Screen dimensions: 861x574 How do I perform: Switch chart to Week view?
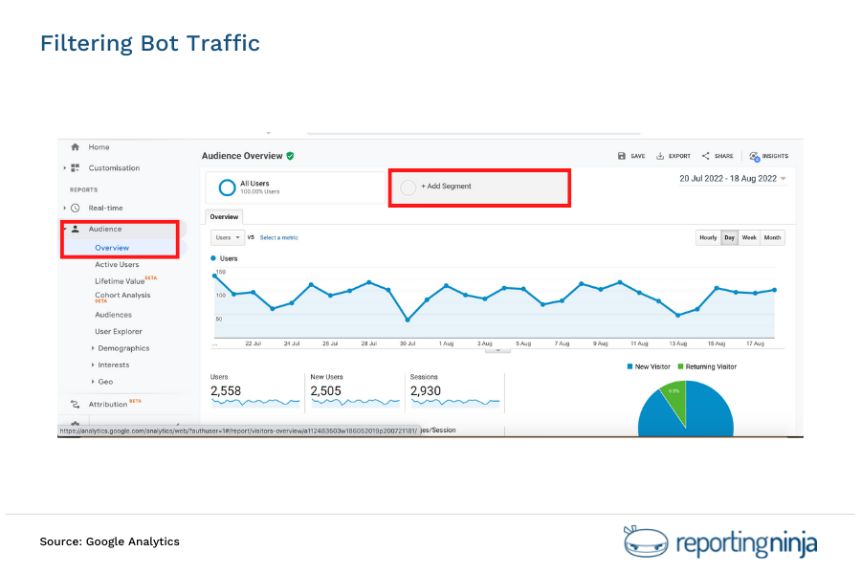click(749, 238)
